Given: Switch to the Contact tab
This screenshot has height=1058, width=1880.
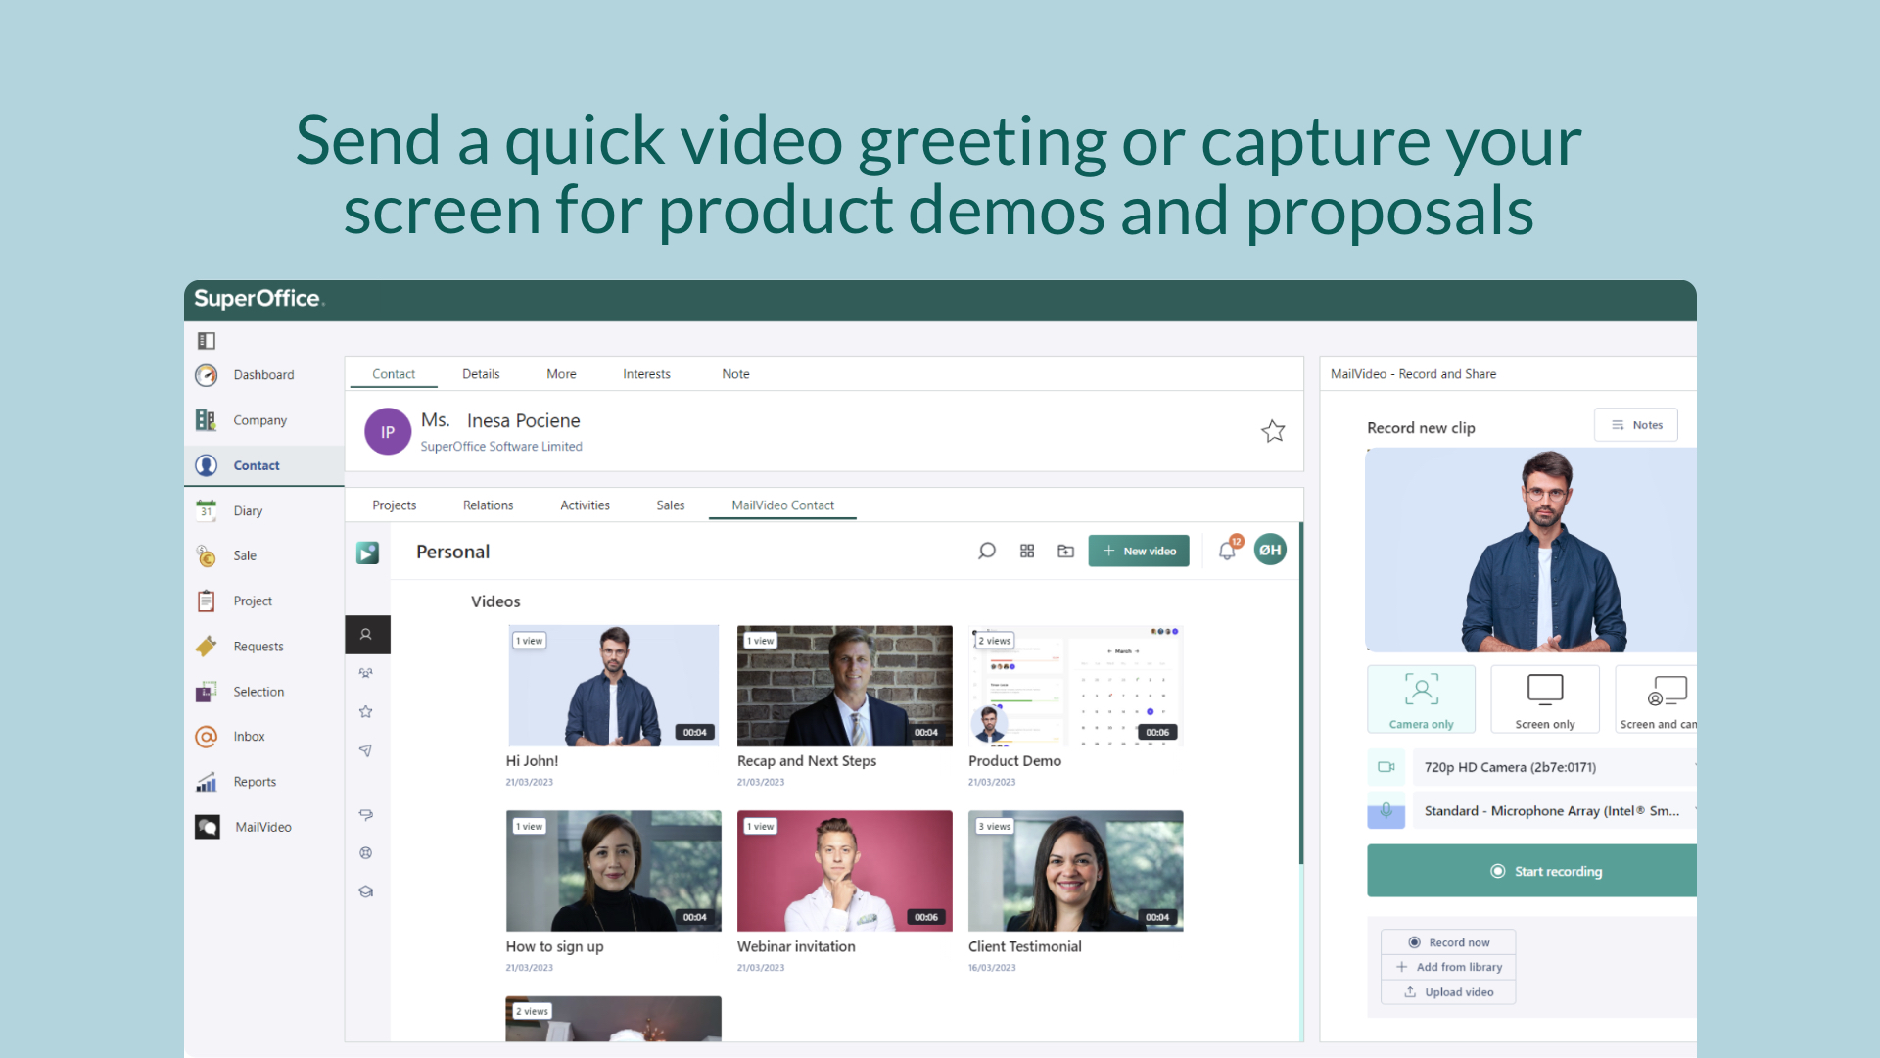Looking at the screenshot, I should [394, 374].
